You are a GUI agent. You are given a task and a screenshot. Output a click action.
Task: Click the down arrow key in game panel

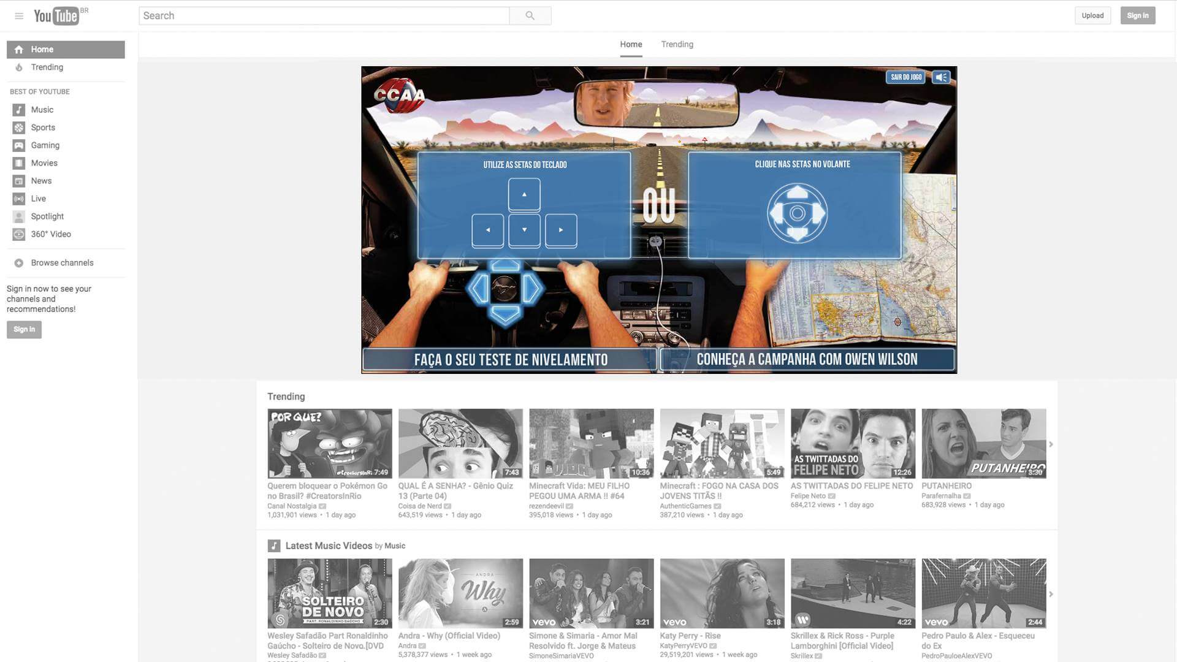coord(524,230)
